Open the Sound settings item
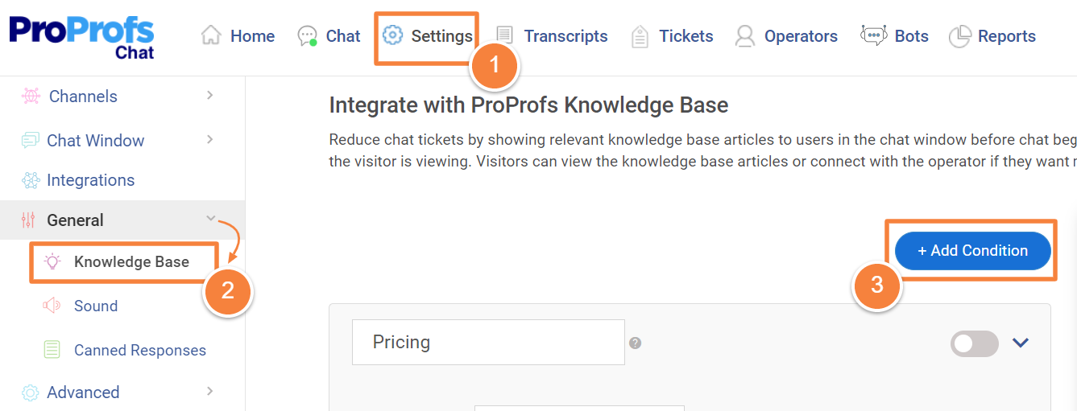Viewport: 1077px width, 411px height. click(x=95, y=306)
